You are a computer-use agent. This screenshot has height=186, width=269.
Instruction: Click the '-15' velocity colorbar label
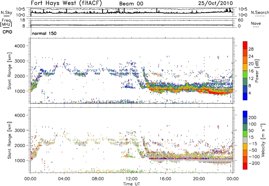pyautogui.click(x=253, y=144)
